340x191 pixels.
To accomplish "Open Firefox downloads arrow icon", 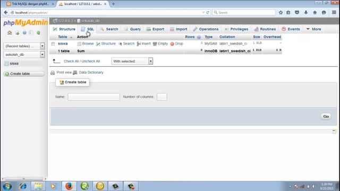I will point(306,13).
